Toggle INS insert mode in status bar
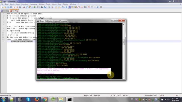 coord(177,95)
